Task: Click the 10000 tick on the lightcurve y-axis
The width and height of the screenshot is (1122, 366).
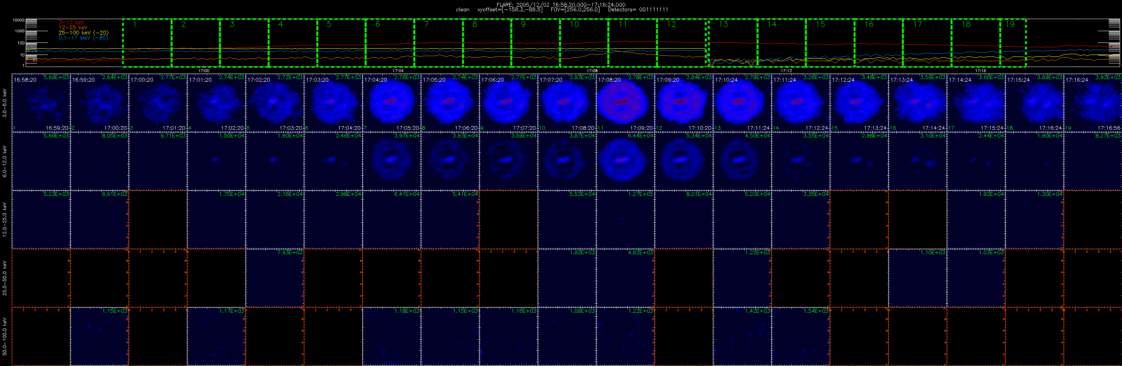Action: pos(18,20)
